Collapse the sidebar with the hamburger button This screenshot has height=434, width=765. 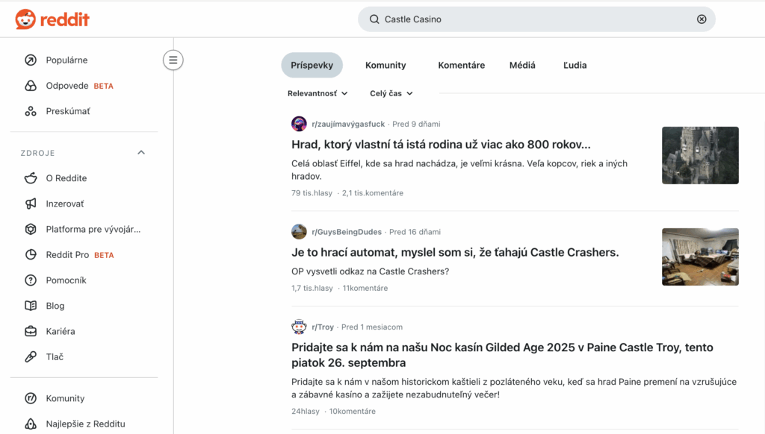tap(173, 60)
